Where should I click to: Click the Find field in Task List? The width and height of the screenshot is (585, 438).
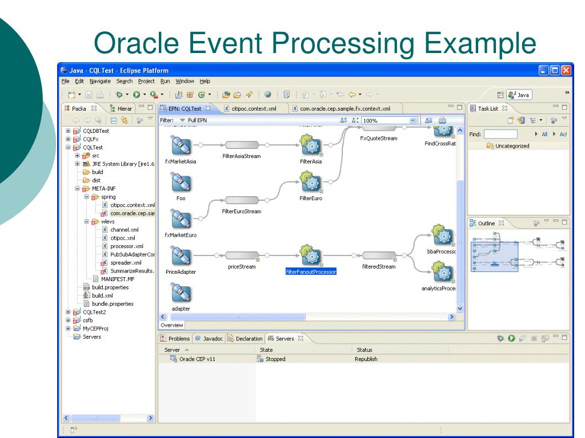click(x=500, y=134)
